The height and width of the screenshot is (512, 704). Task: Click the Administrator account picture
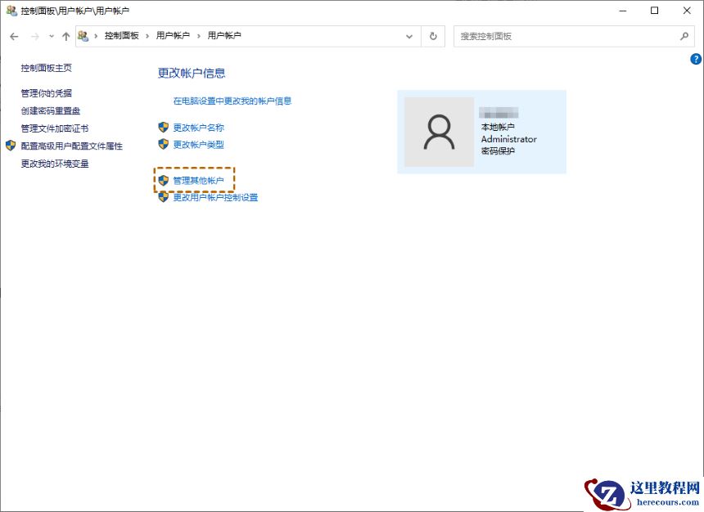[439, 131]
